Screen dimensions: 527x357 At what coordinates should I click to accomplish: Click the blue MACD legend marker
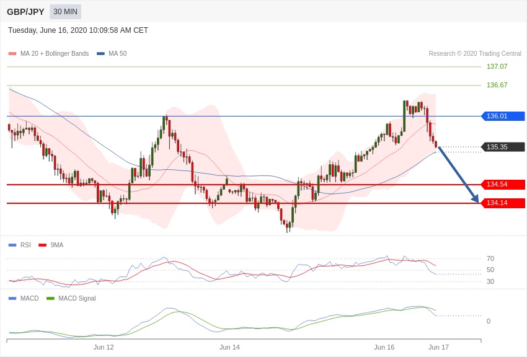tap(12, 299)
